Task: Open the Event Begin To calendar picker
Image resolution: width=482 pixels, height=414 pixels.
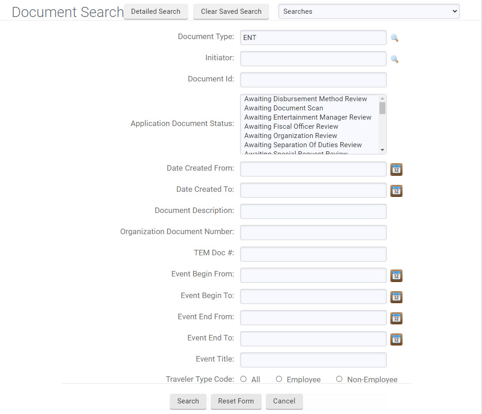Action: pyautogui.click(x=396, y=297)
